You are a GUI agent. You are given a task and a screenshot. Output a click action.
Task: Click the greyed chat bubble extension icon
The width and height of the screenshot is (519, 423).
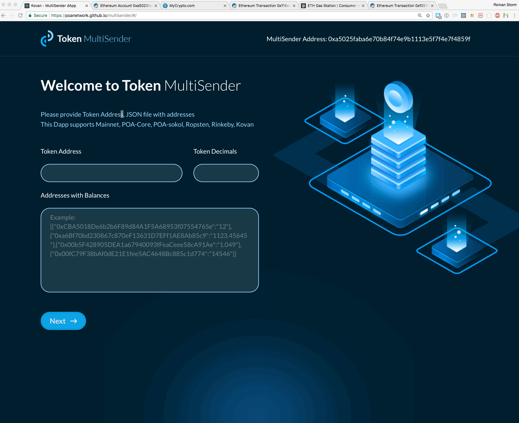tap(455, 15)
